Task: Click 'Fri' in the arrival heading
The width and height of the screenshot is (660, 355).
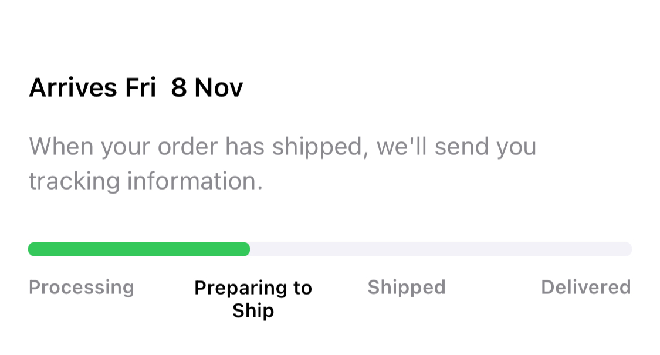Action: [x=140, y=89]
